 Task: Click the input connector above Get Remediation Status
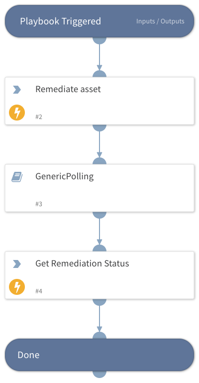pyautogui.click(x=99, y=248)
